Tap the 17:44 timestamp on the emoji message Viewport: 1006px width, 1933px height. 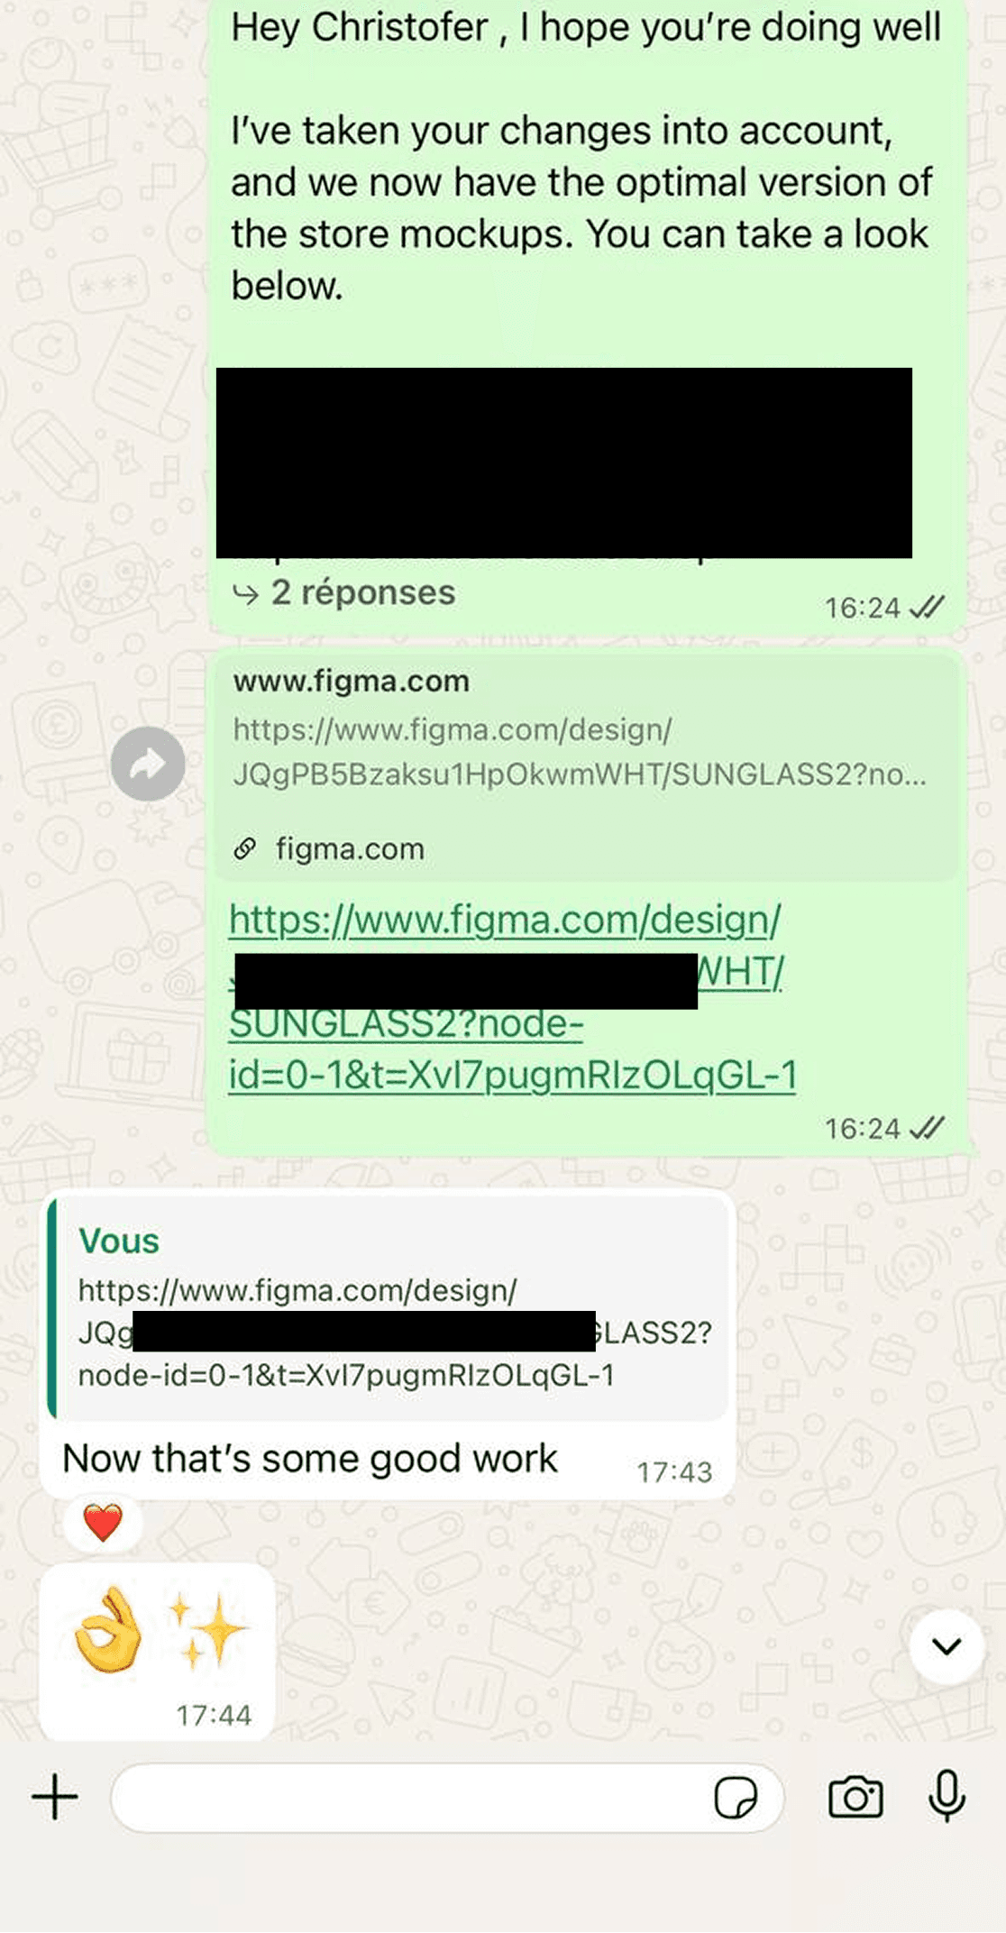click(x=214, y=1715)
